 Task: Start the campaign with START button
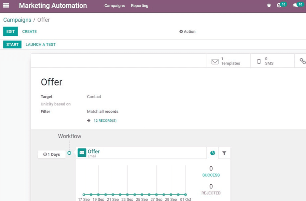[12, 44]
